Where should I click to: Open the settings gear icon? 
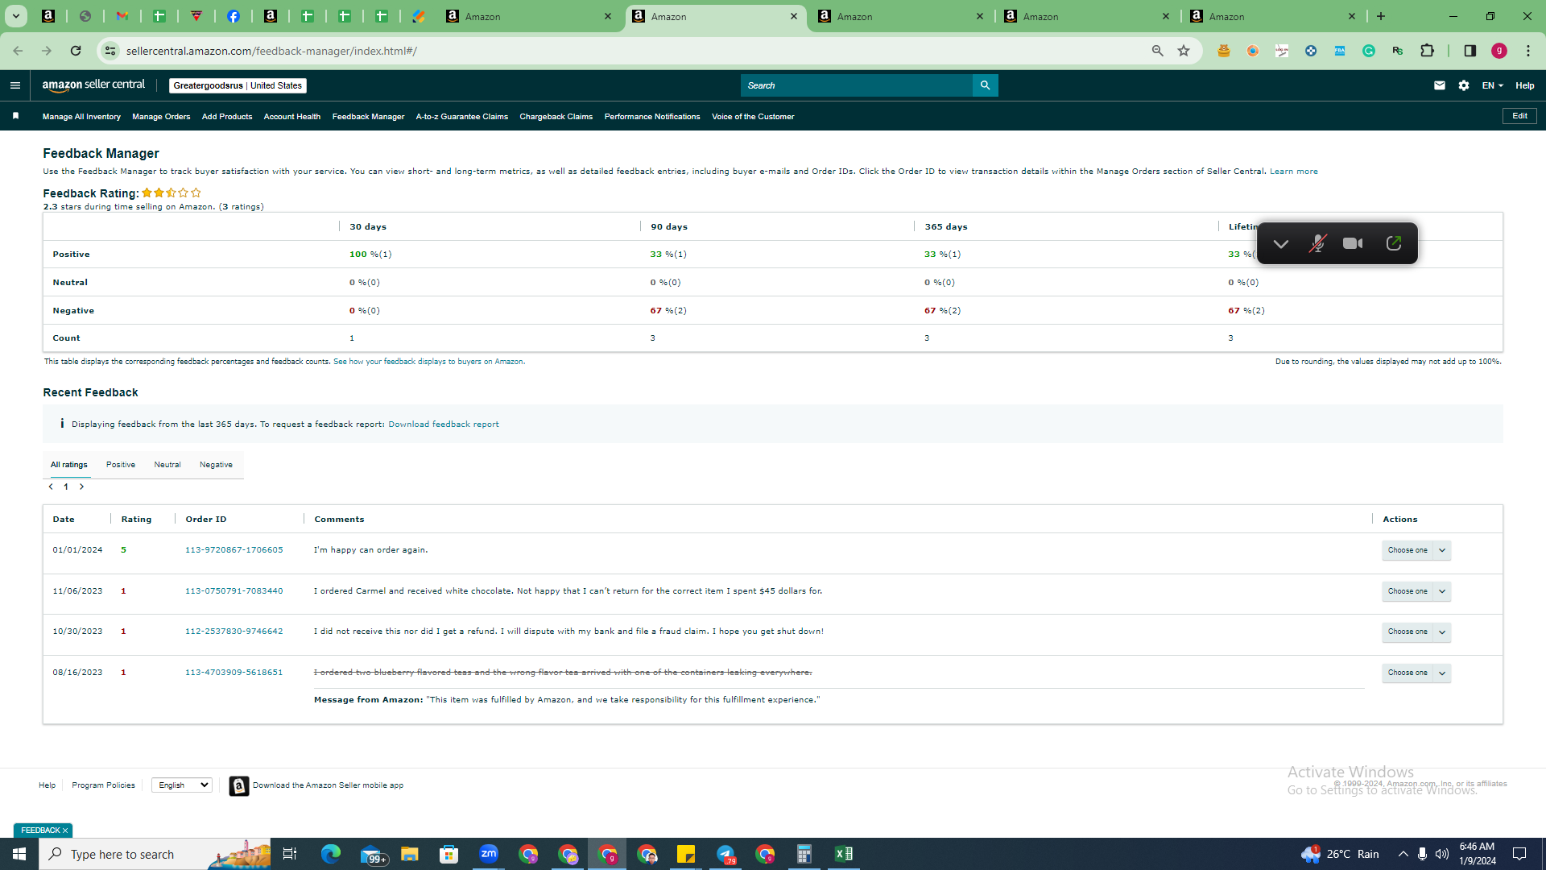(x=1464, y=85)
